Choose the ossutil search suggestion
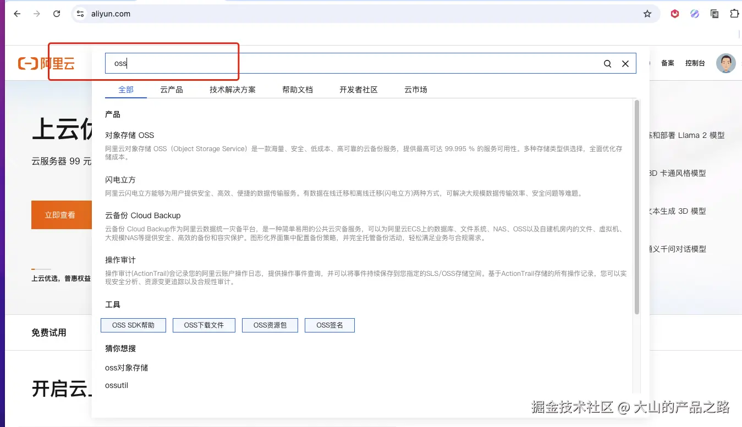This screenshot has width=742, height=427. [x=117, y=385]
